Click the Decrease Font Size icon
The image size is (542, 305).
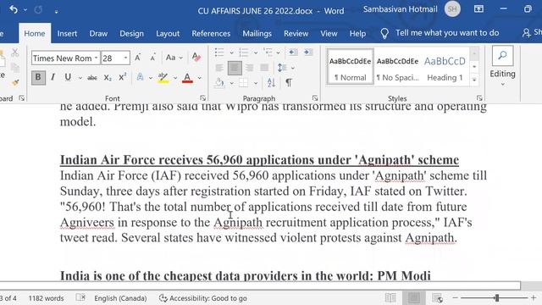tap(152, 58)
